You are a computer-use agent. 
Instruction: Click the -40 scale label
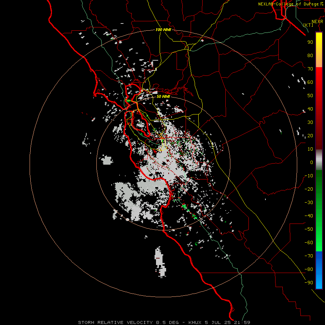[309, 216]
